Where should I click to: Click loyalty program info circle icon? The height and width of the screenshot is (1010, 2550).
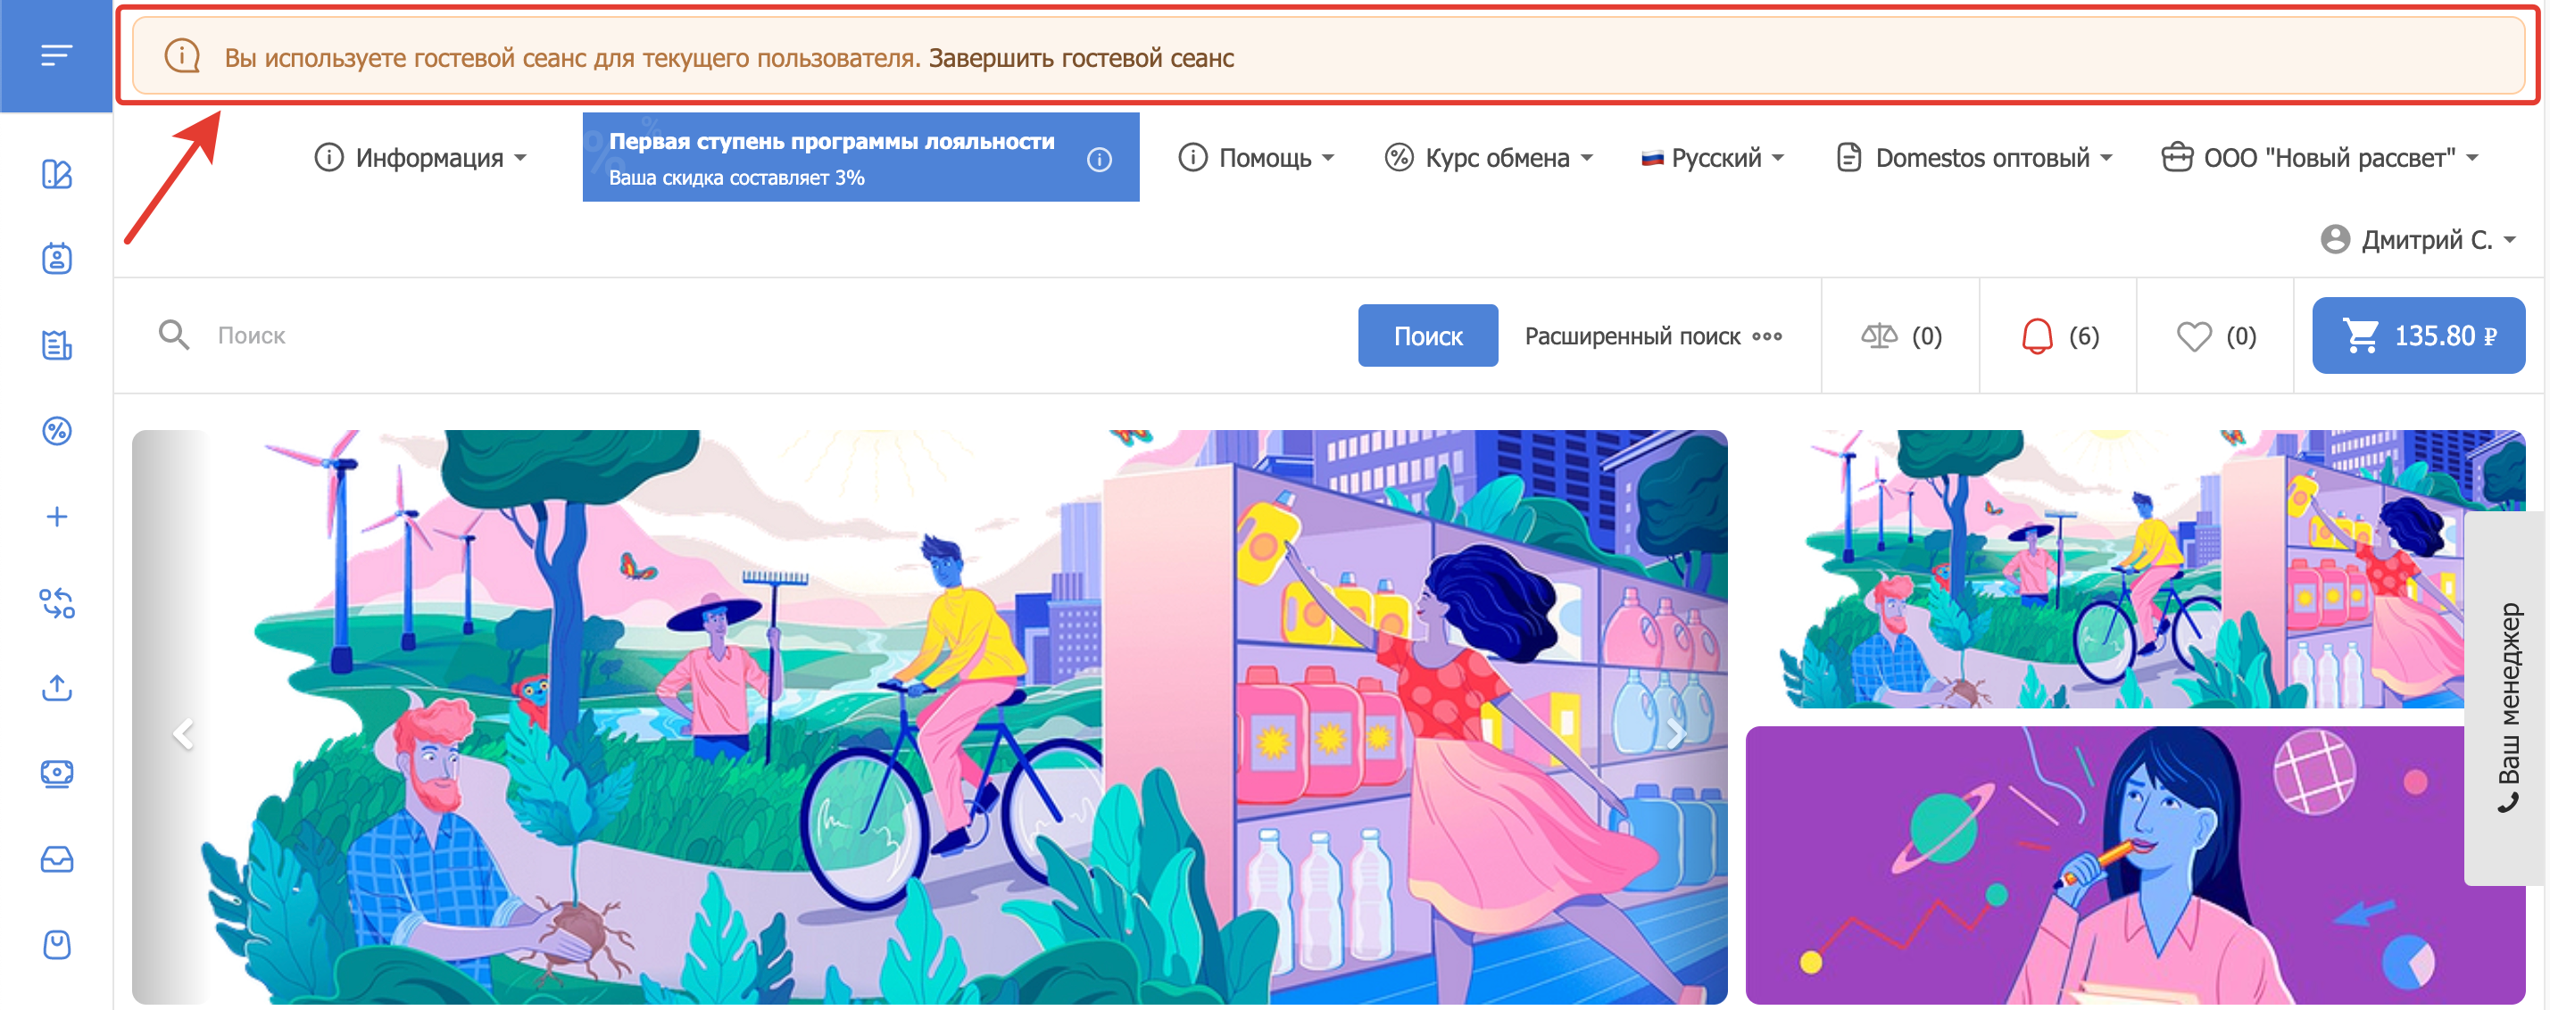(x=1099, y=160)
